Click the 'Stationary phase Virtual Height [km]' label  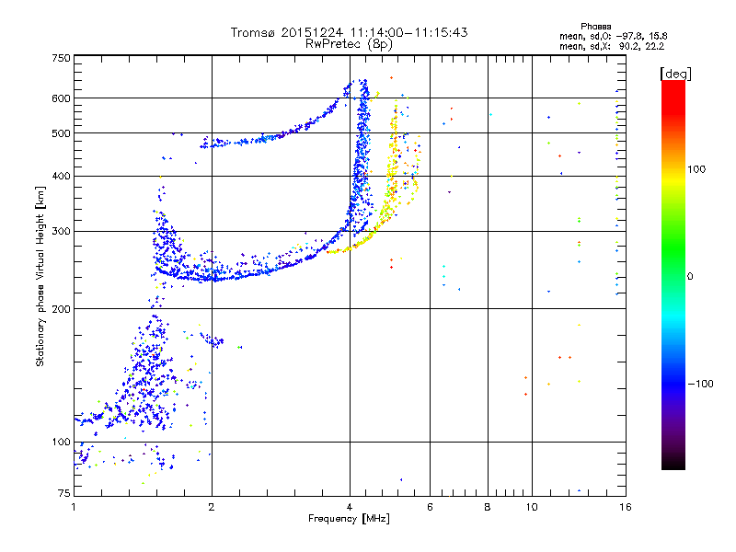click(40, 276)
